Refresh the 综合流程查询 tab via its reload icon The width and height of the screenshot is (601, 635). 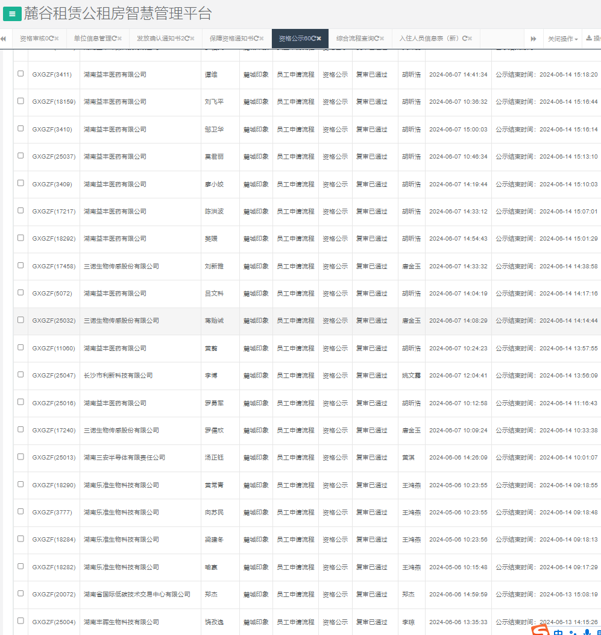376,39
